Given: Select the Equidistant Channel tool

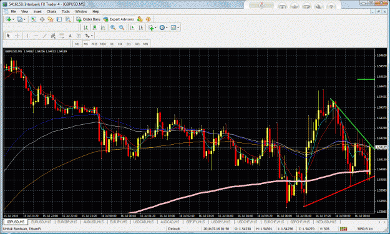Looking at the screenshot, I should (x=53, y=36).
